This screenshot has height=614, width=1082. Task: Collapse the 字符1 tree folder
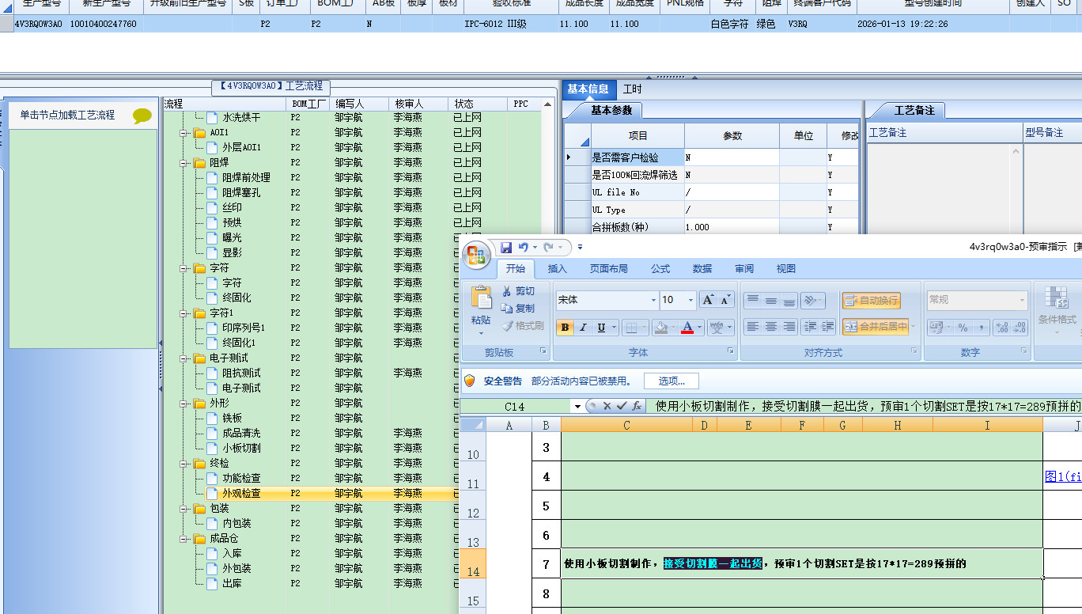click(x=184, y=313)
